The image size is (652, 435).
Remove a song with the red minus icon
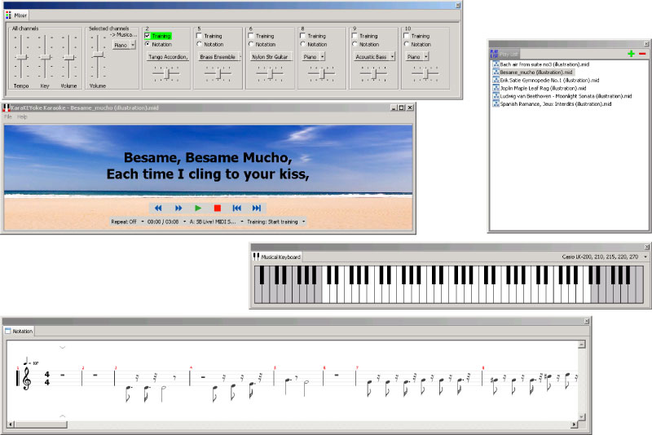pyautogui.click(x=642, y=54)
